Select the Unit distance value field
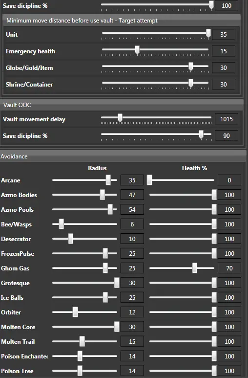This screenshot has height=378, width=248. tap(223, 34)
